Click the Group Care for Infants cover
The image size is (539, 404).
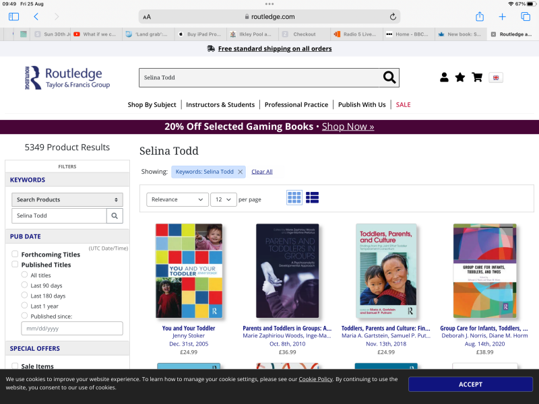coord(484,271)
